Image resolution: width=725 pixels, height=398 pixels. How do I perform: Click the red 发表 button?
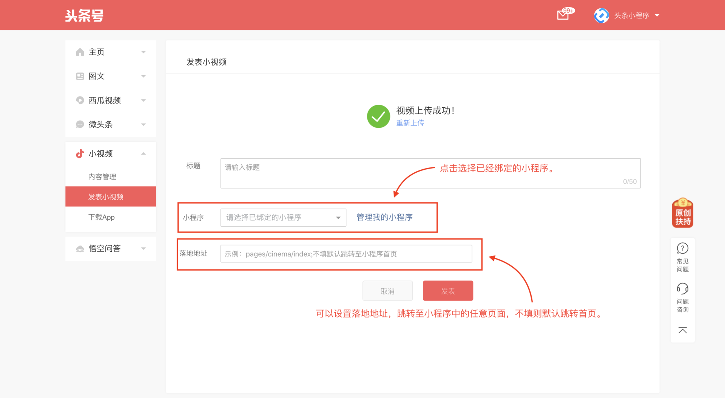pos(448,291)
